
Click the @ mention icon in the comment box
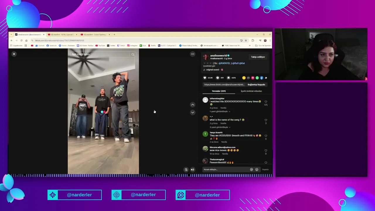251,169
